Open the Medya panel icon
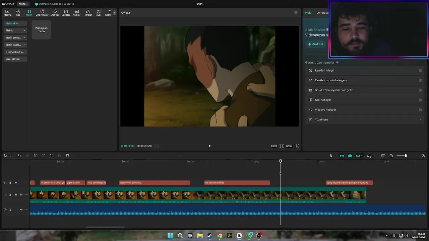Viewport: 429px width, 241px height. pos(7,13)
